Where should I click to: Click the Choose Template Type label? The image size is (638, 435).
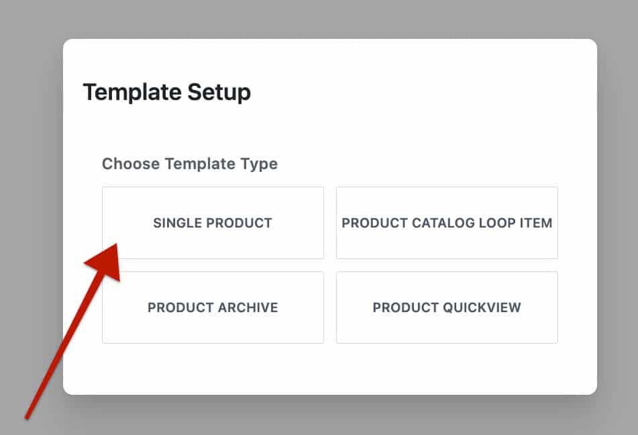click(190, 163)
